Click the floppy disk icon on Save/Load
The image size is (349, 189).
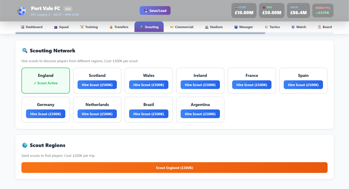[x=146, y=11]
